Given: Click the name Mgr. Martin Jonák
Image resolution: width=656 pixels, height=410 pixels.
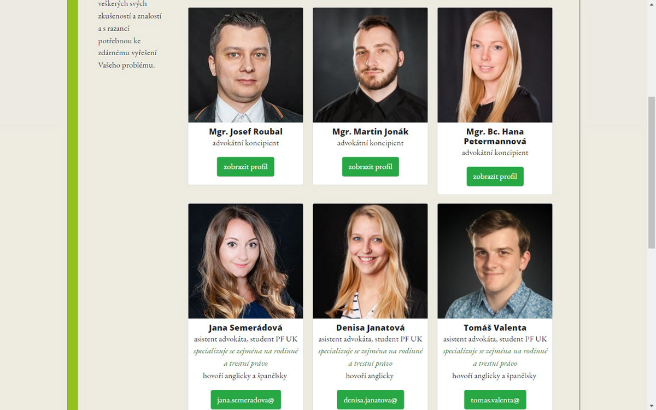Looking at the screenshot, I should tap(370, 132).
